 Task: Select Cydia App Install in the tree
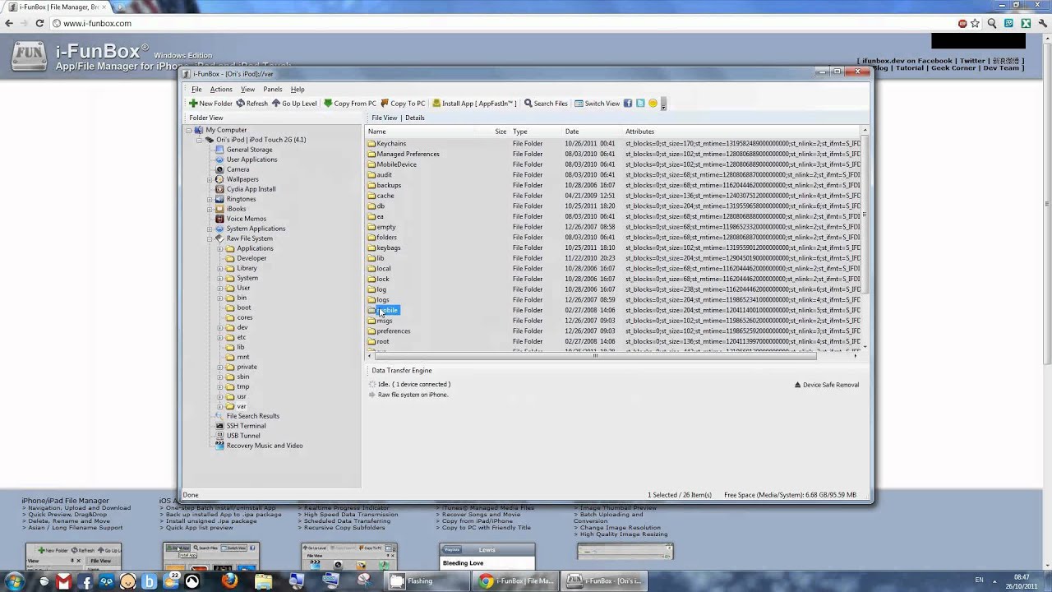click(246, 189)
